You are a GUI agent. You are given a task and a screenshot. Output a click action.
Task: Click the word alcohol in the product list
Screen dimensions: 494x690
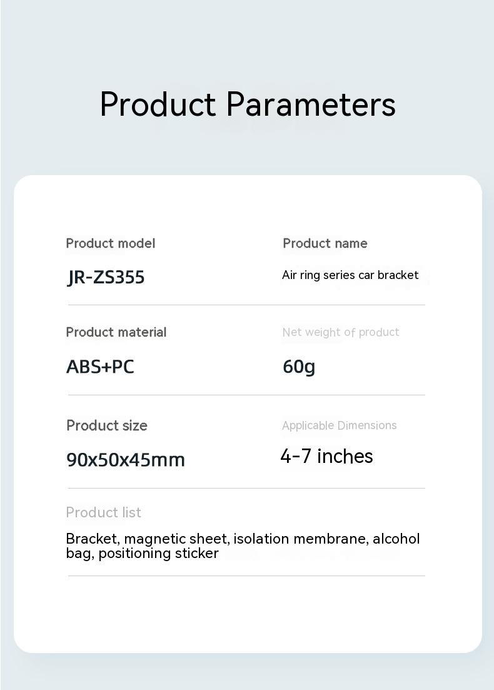397,539
